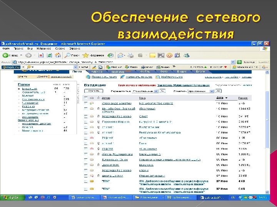Image resolution: width=277 pixels, height=207 pixels.
Task: Open the Mail.ru logo dropdown arrow
Action: [x=23, y=67]
